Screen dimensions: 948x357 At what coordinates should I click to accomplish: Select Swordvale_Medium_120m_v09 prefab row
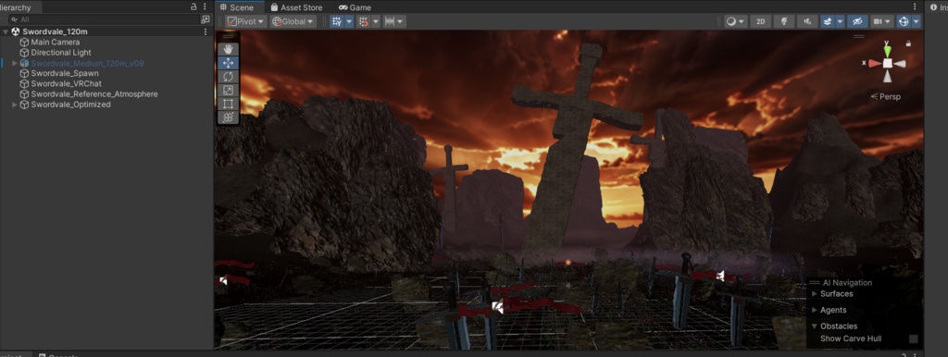click(x=88, y=63)
